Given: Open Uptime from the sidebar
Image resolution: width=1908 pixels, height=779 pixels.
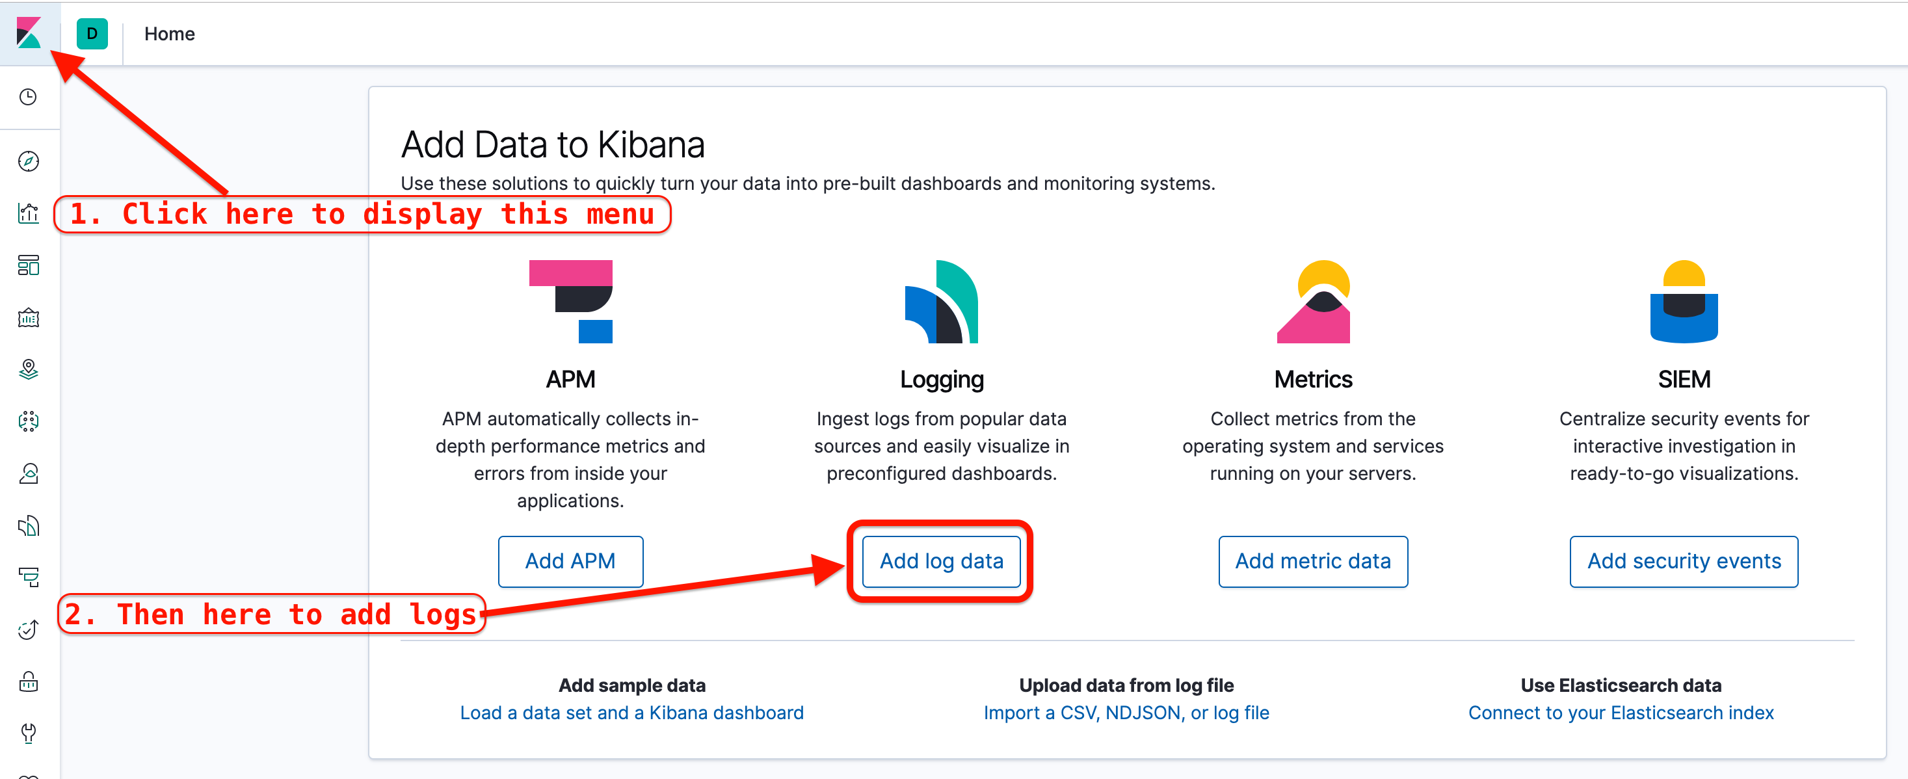Looking at the screenshot, I should (x=28, y=630).
